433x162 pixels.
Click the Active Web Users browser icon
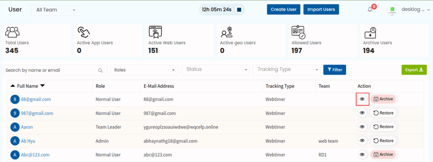click(x=155, y=32)
